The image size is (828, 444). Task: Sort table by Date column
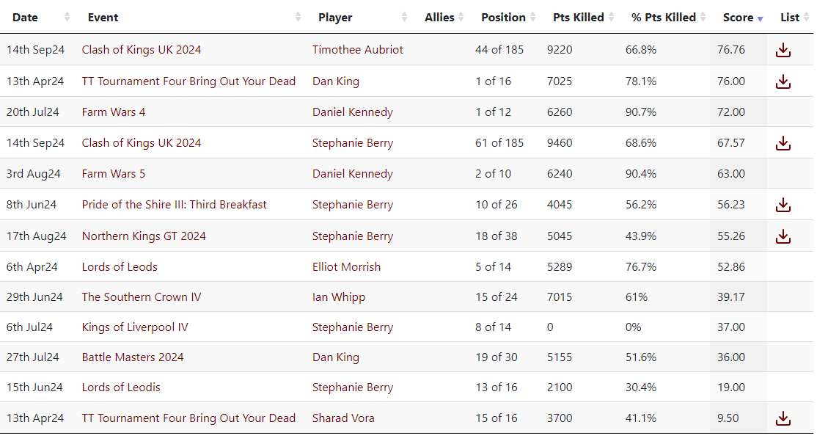[x=25, y=18]
